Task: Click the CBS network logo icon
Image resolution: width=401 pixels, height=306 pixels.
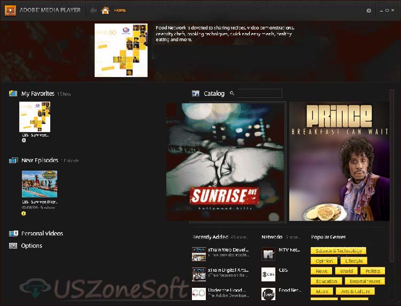Action: point(268,274)
